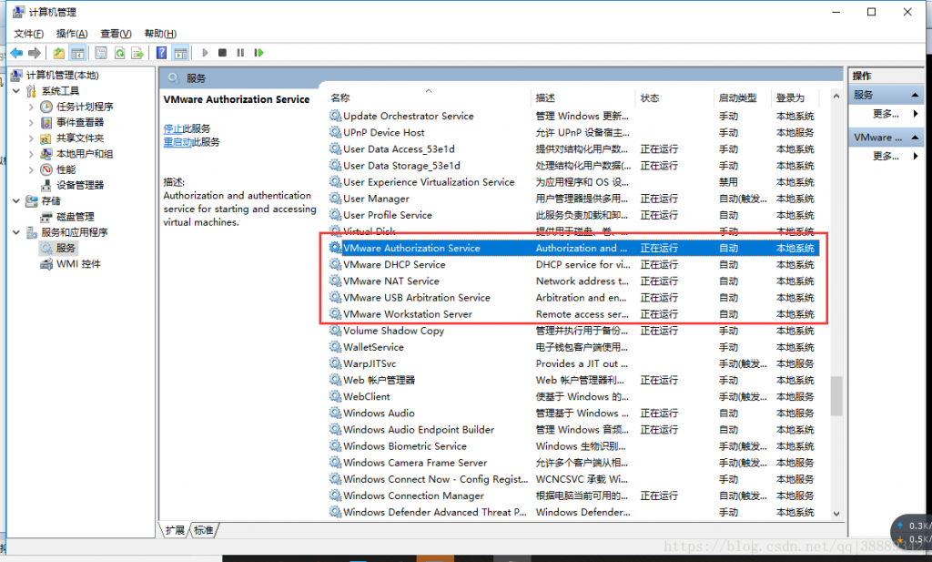Image resolution: width=932 pixels, height=562 pixels.
Task: Expand the 共享文件夹 node arrow
Action: click(x=31, y=138)
